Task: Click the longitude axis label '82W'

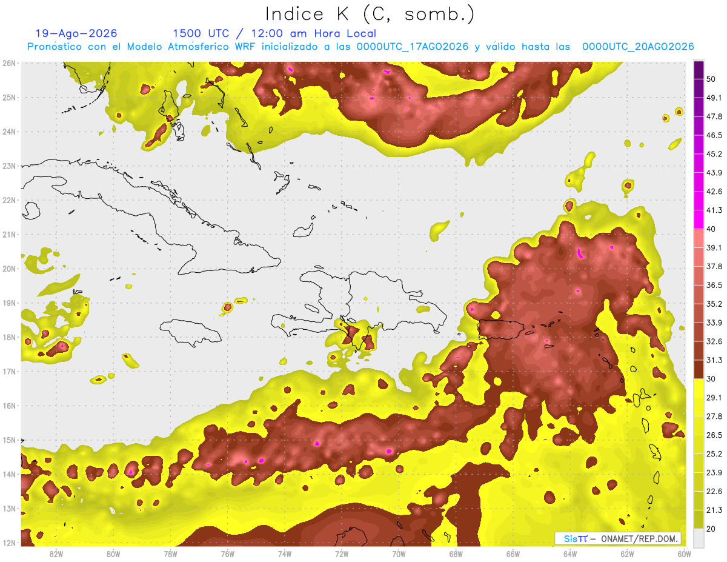Action: point(56,554)
